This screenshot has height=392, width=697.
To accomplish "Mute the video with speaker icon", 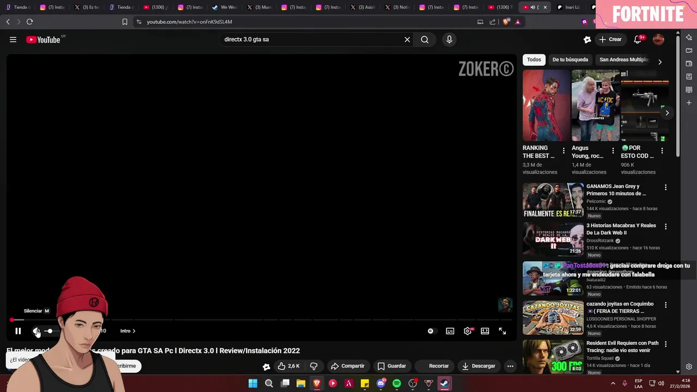I will click(36, 331).
